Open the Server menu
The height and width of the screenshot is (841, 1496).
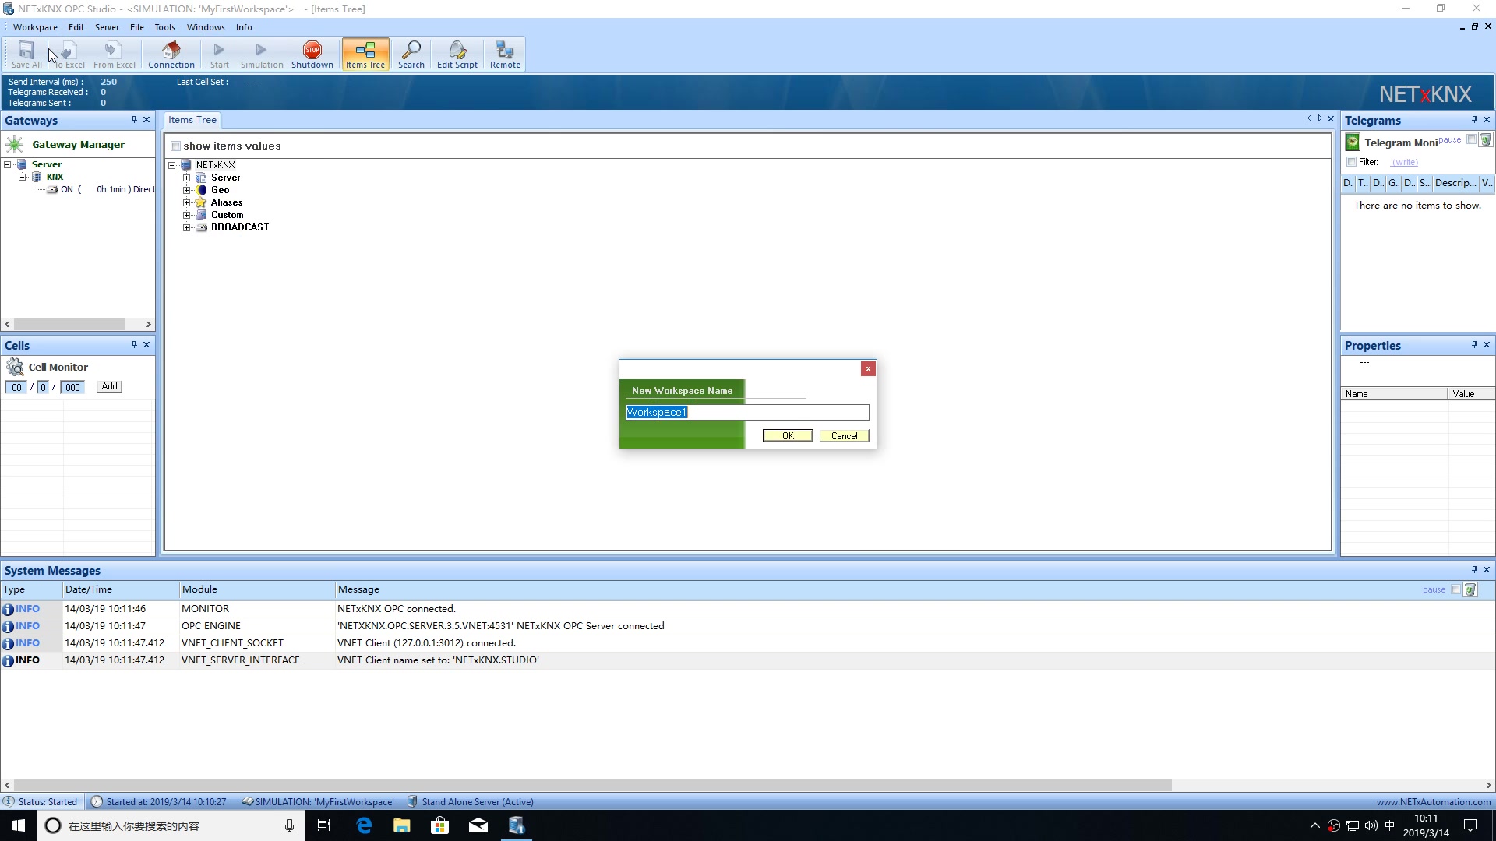108,27
